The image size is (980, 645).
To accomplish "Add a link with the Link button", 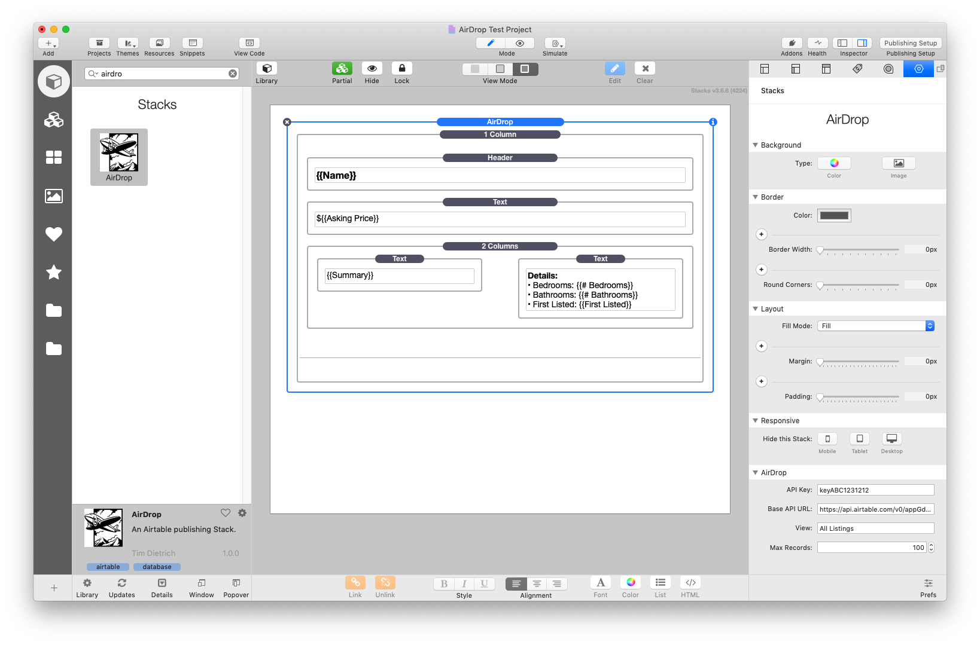I will point(355,583).
